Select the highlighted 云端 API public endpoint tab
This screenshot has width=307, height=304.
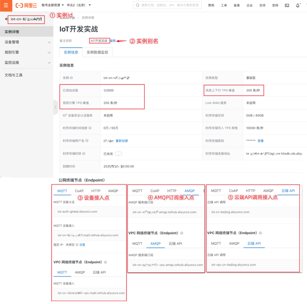coord(288,191)
